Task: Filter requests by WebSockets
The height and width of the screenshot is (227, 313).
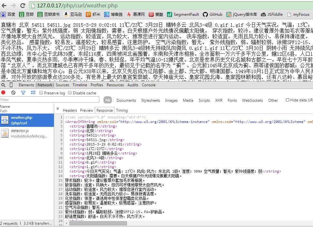Action: tap(252, 100)
